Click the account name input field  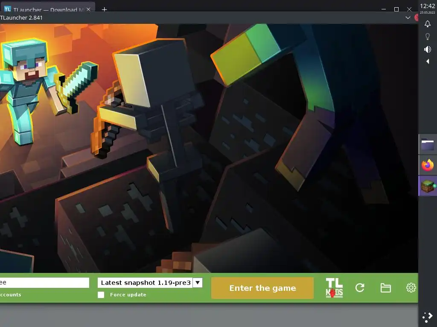click(44, 283)
